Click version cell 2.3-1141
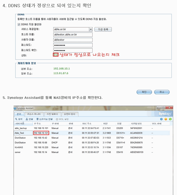This screenshot has width=177, height=195. coord(107,128)
